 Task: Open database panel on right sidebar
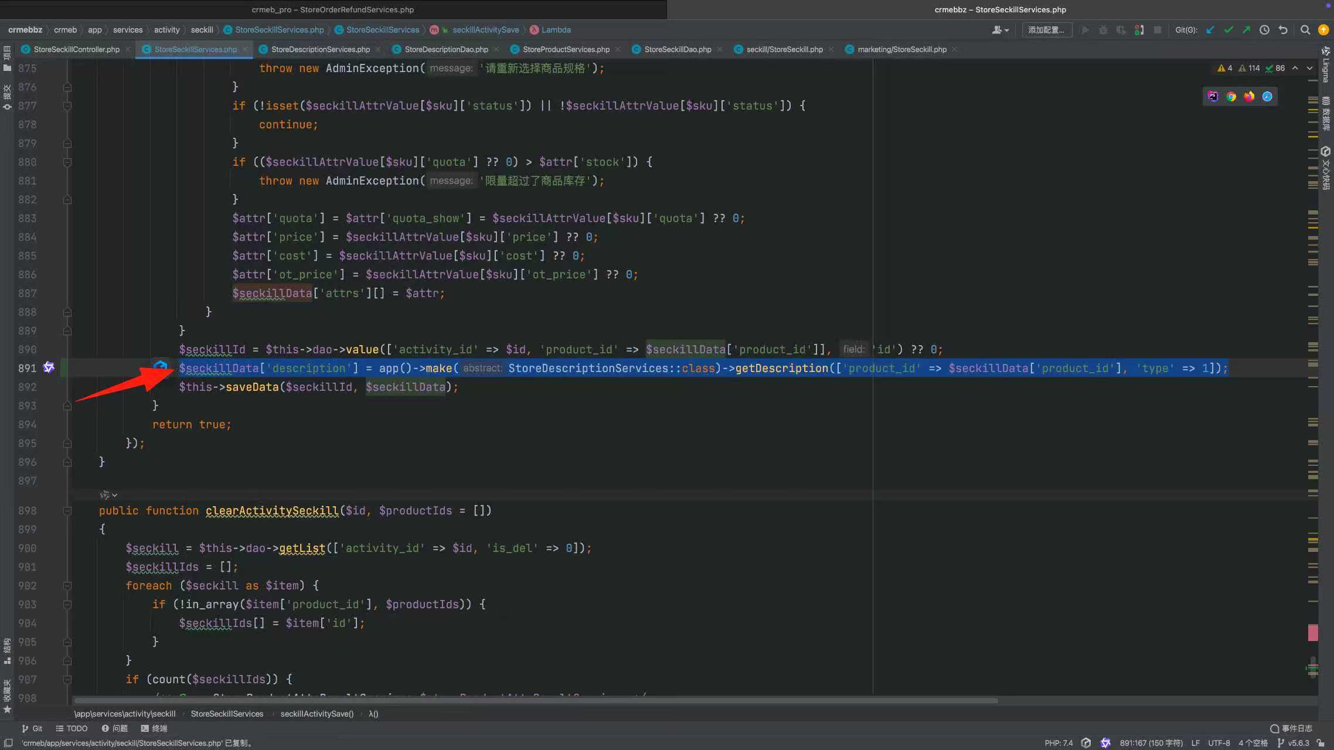click(x=1326, y=114)
